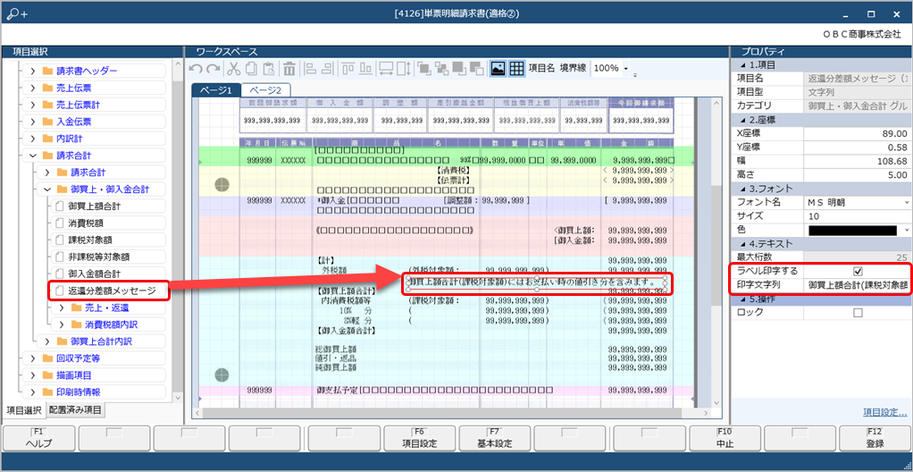Select the 項目選択 bottom tab
Viewport: 913px width, 472px height.
pyautogui.click(x=24, y=410)
